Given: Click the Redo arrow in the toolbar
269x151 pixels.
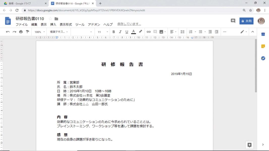Looking at the screenshot, I should pyautogui.click(x=14, y=32).
